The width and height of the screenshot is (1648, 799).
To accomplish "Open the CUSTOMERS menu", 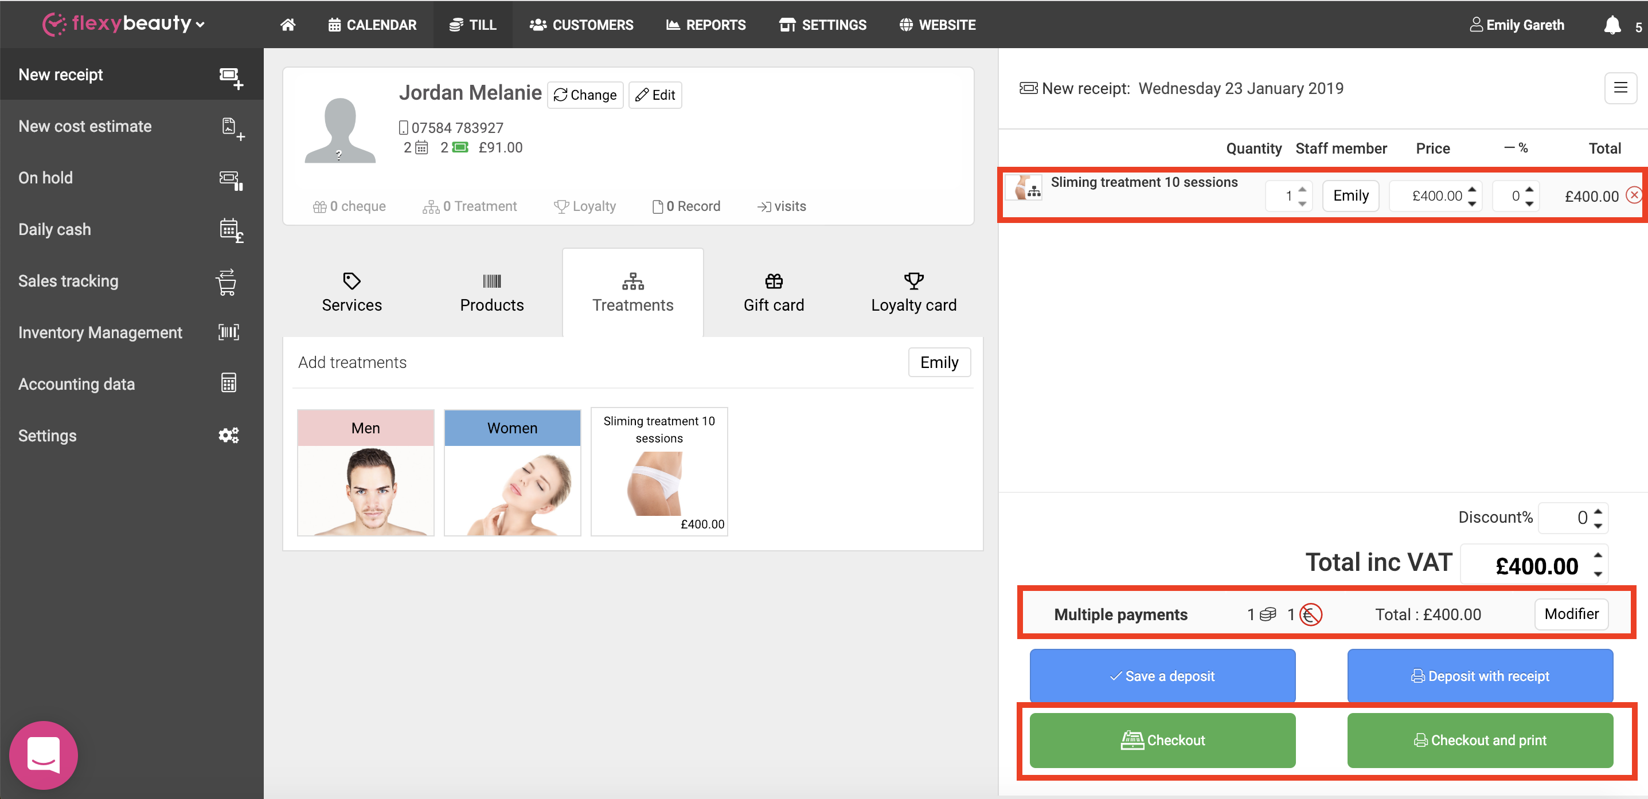I will click(x=581, y=24).
